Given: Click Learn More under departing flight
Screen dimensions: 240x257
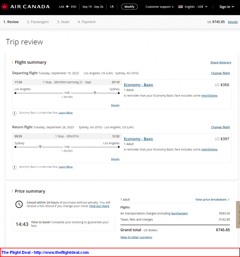Looking at the screenshot, I should coord(66,113).
